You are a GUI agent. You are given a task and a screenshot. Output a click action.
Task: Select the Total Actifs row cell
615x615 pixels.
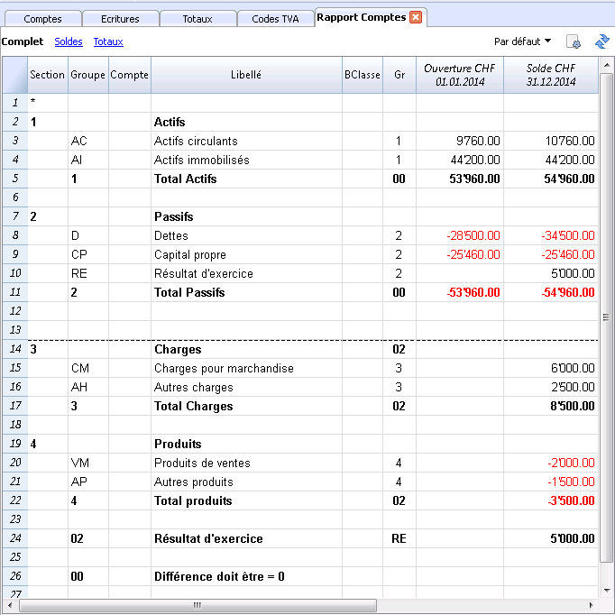(246, 179)
